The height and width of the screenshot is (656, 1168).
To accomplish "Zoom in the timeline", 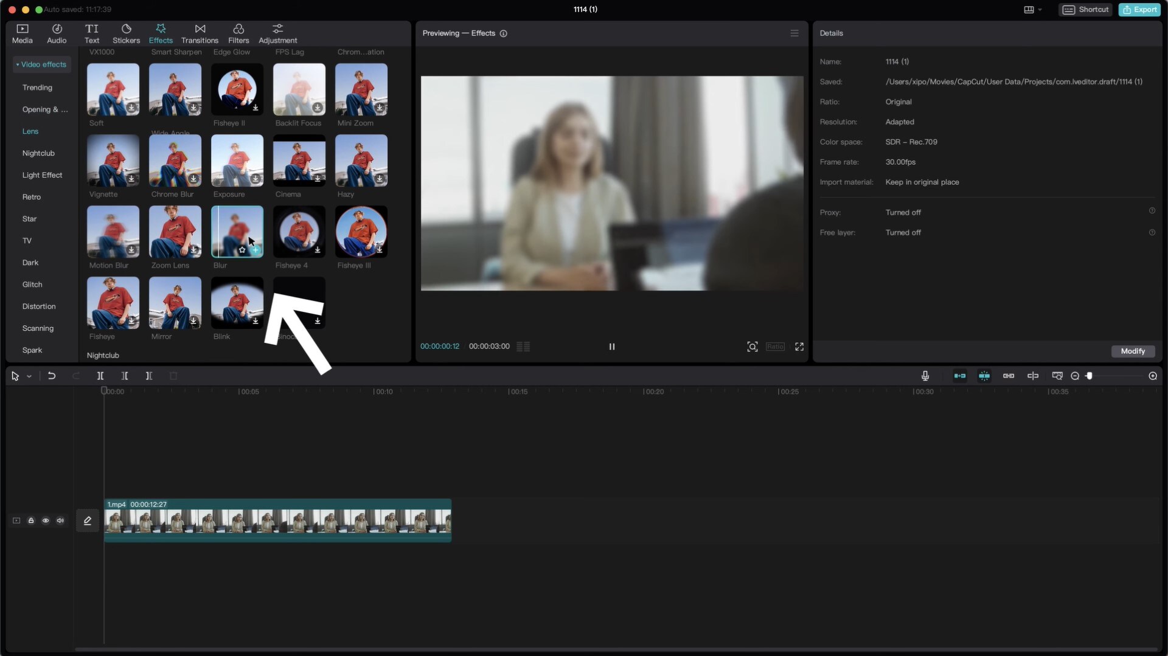I will click(1153, 376).
